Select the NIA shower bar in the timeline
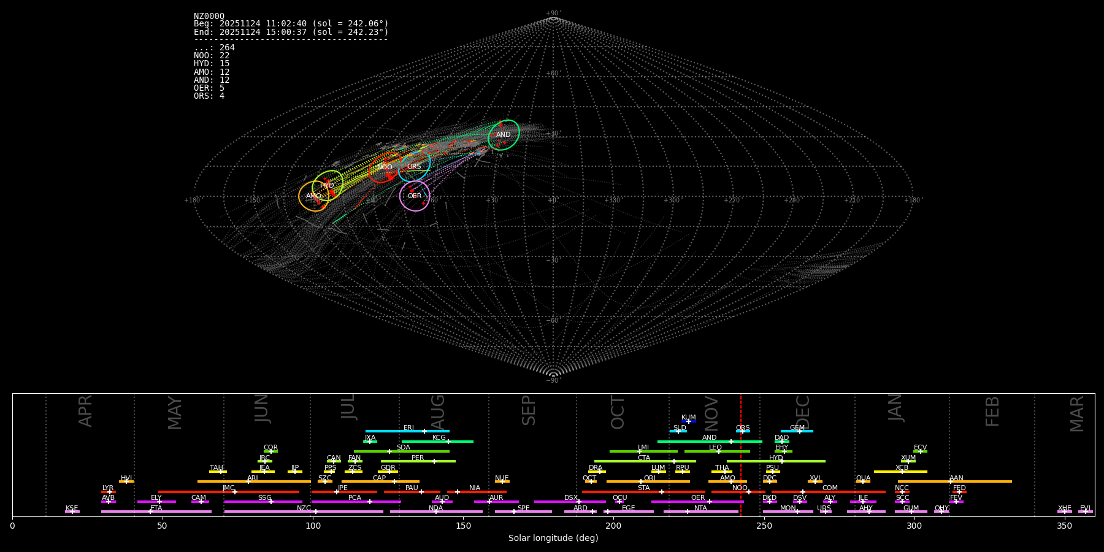 pos(477,491)
